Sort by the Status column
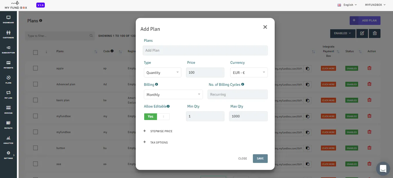The image size is (393, 178). click(x=360, y=52)
